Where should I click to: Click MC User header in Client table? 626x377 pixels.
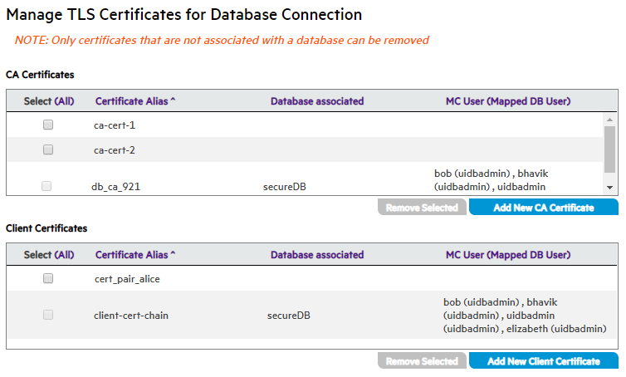pyautogui.click(x=507, y=255)
